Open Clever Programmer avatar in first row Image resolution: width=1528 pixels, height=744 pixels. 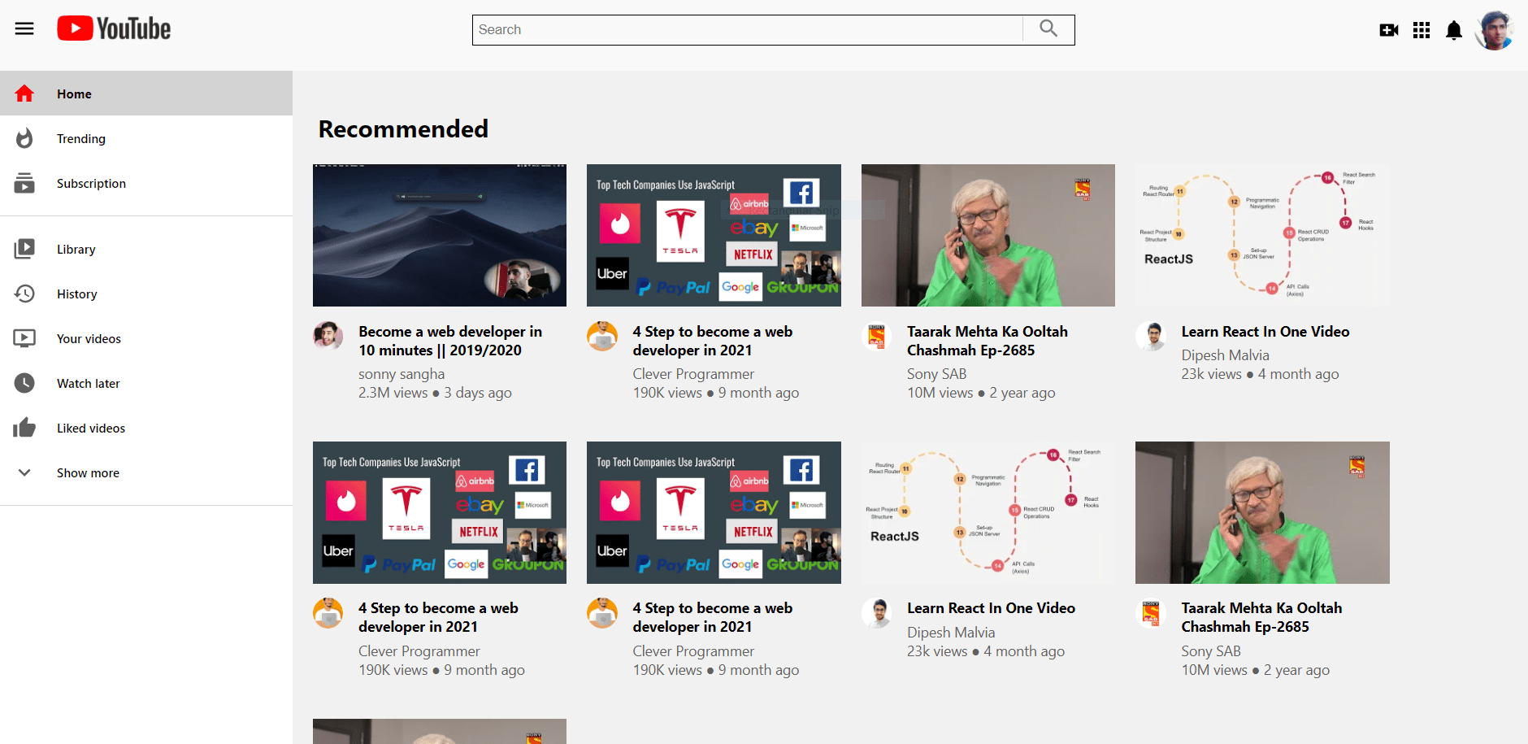602,336
